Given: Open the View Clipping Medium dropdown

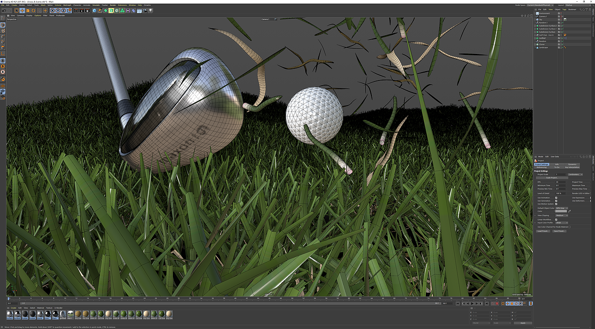Looking at the screenshot, I should [x=562, y=215].
